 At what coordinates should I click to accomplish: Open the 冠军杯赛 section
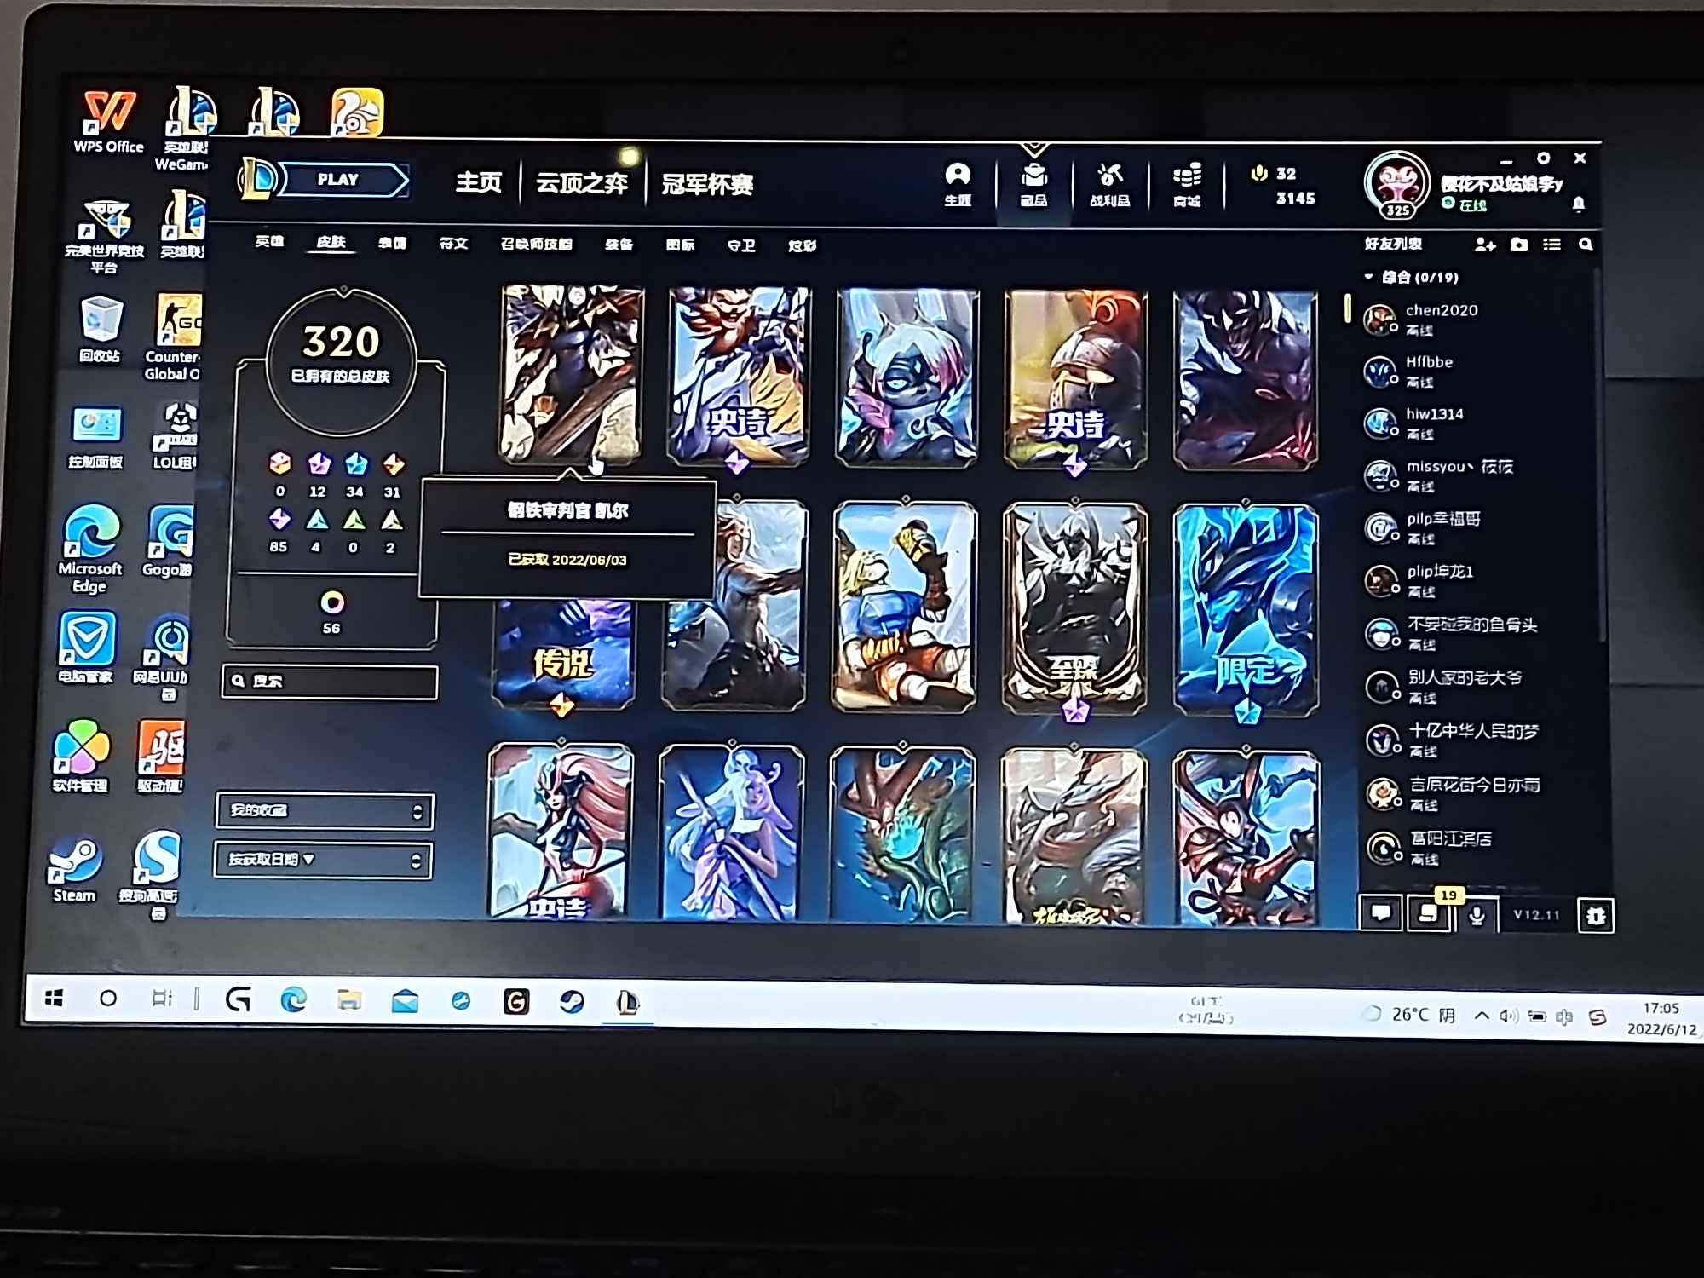coord(707,184)
